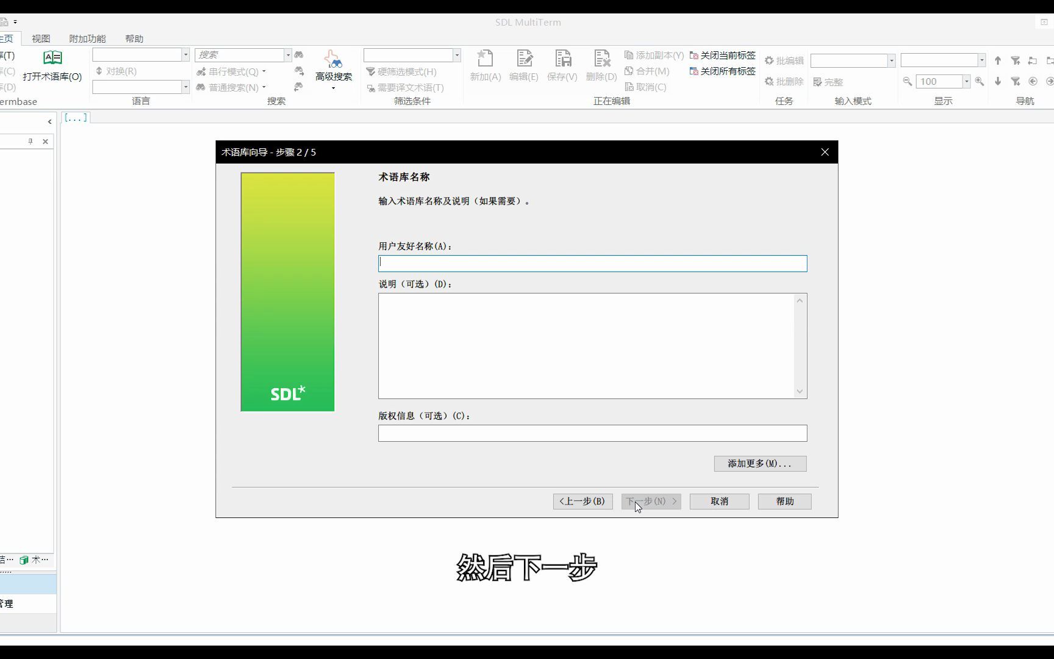The image size is (1054, 659).
Task: Close the current tab with 关闭当前标签
Action: [722, 55]
